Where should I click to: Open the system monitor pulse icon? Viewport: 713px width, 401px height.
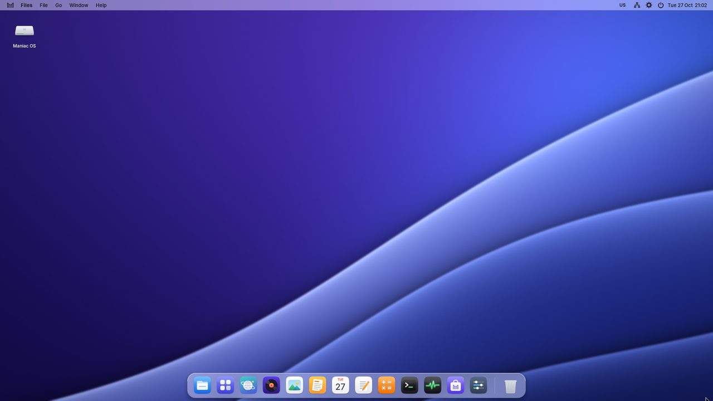(433, 385)
